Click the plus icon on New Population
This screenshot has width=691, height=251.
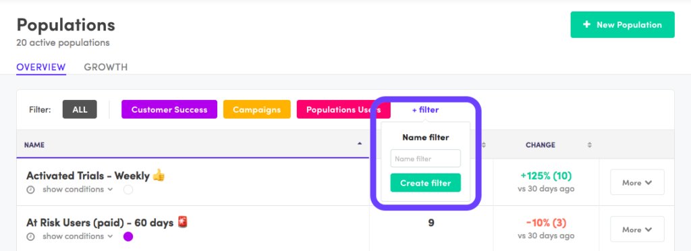point(586,25)
